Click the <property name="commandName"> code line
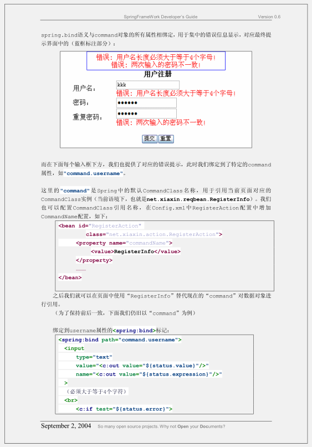 pos(124,243)
